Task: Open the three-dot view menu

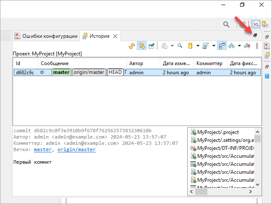Action: pos(257,46)
